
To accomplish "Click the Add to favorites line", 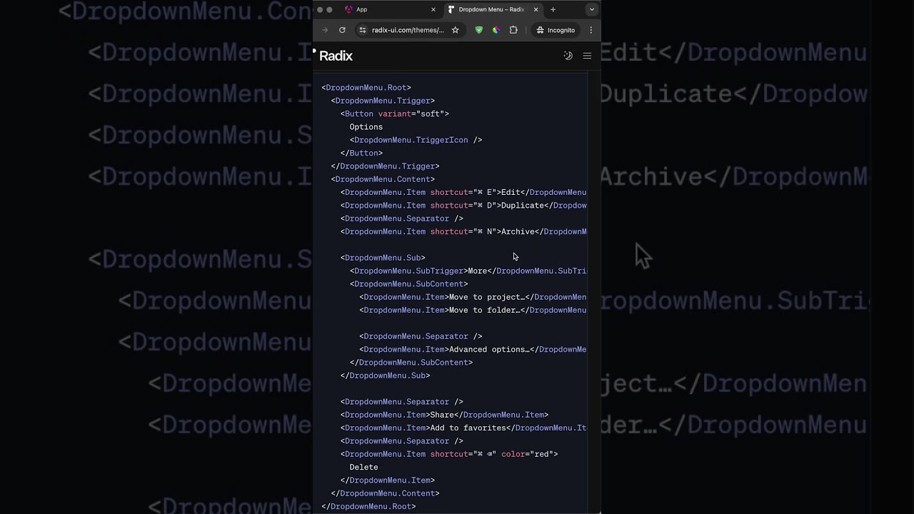I will pyautogui.click(x=463, y=428).
